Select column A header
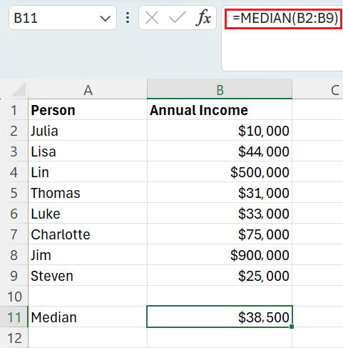343x348 pixels. point(88,90)
